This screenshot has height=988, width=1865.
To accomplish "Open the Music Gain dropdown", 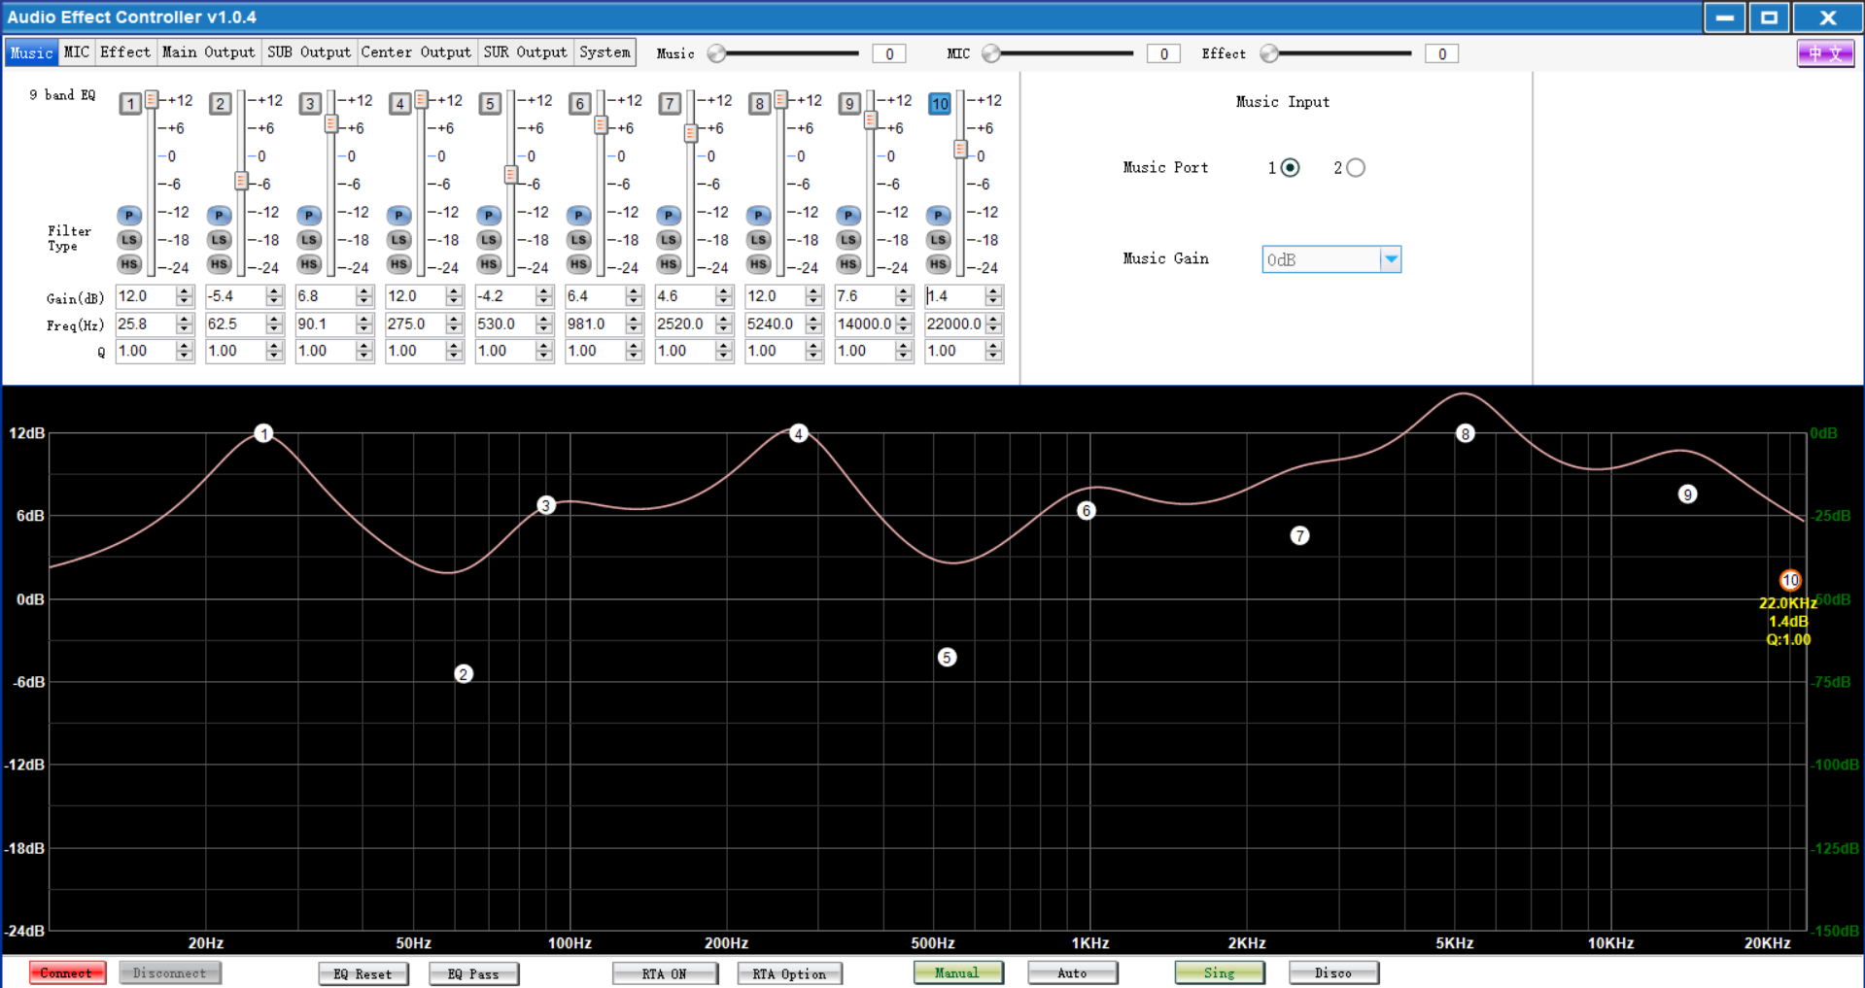I will tap(1391, 259).
